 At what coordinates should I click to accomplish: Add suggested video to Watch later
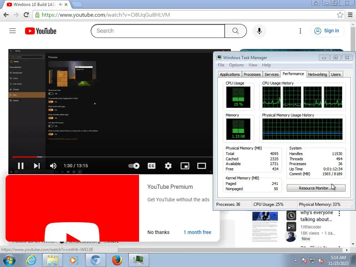coord(291,216)
